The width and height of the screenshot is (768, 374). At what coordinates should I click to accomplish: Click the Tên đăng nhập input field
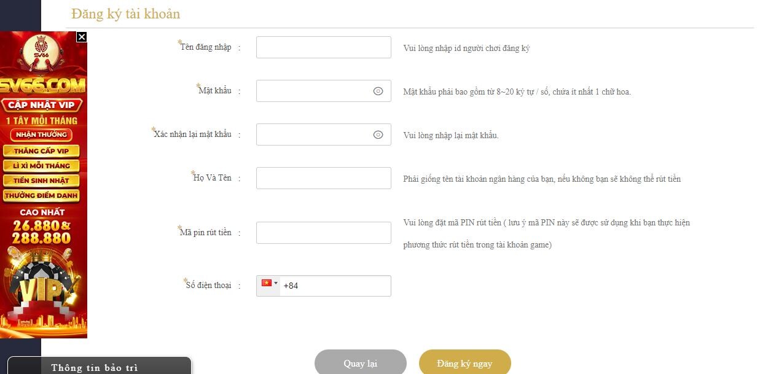point(323,47)
